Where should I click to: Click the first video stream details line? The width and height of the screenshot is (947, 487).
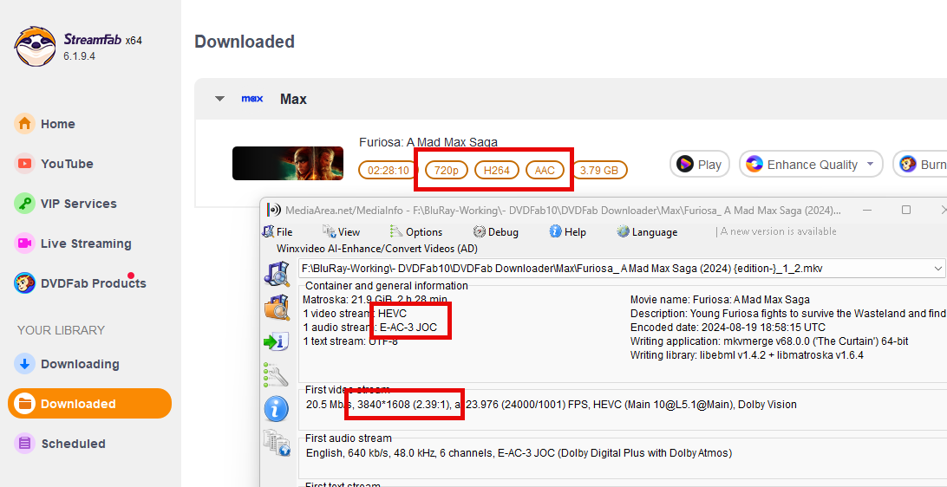552,405
